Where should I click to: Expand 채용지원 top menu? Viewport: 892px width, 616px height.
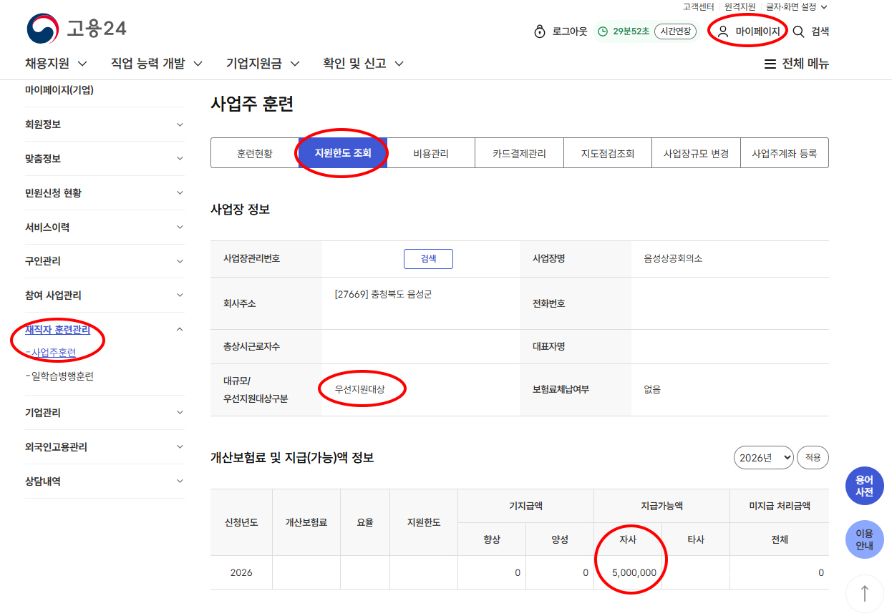(x=56, y=64)
